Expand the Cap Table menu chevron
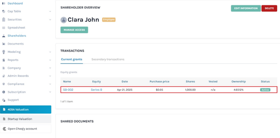Viewport: 280px width, 138px height. (x=50, y=11)
